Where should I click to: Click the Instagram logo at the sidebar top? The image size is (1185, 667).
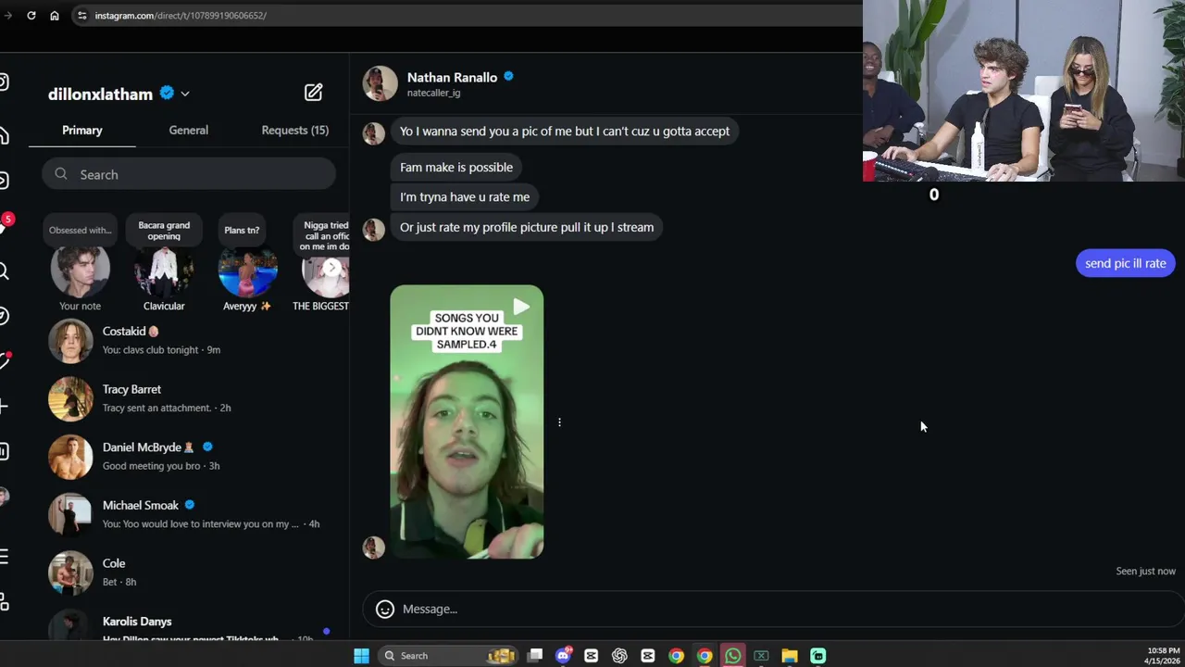coord(4,82)
